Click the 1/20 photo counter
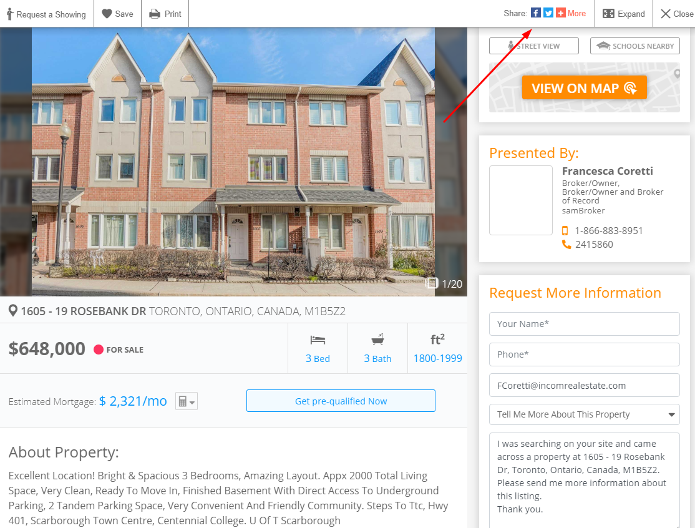The height and width of the screenshot is (528, 695). 444,284
